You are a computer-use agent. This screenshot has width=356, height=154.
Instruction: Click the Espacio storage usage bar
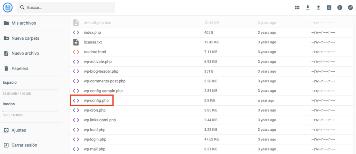tap(30, 90)
